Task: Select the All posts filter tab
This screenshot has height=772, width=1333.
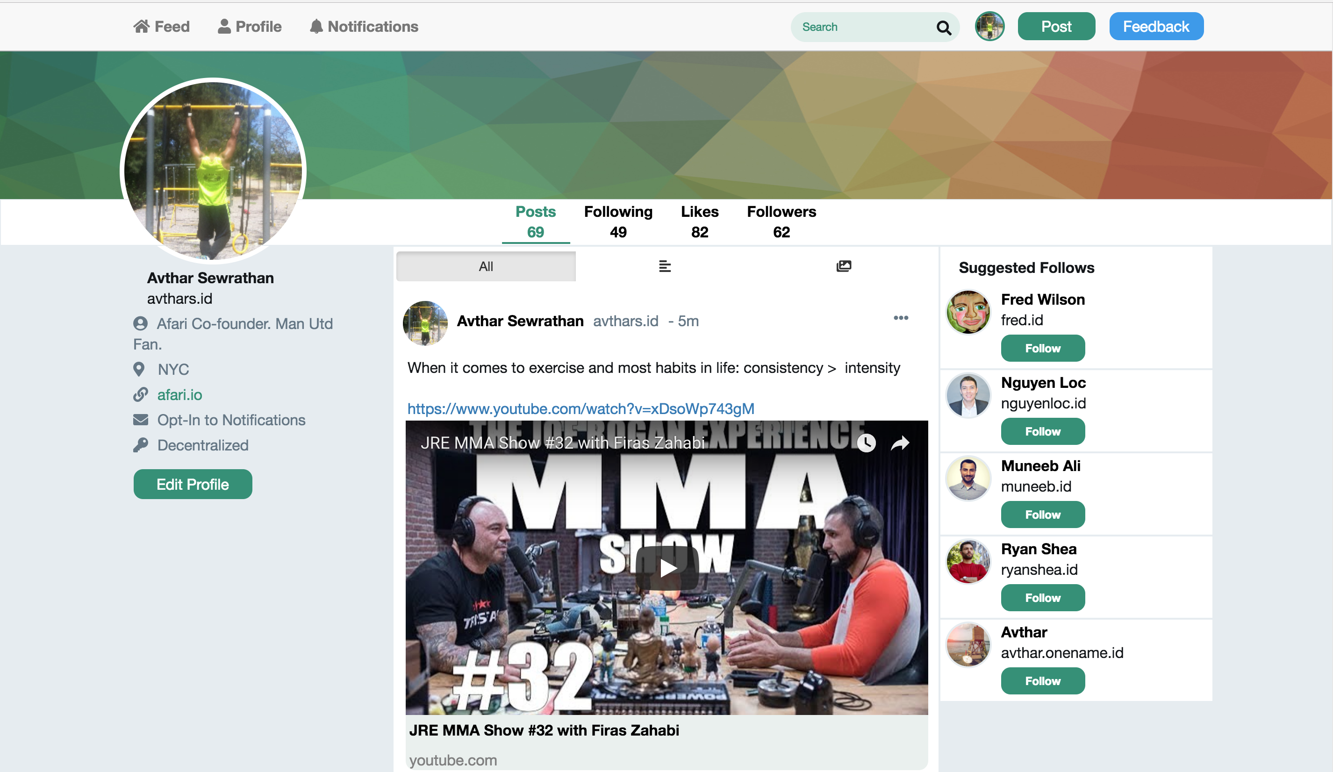Action: click(x=486, y=266)
